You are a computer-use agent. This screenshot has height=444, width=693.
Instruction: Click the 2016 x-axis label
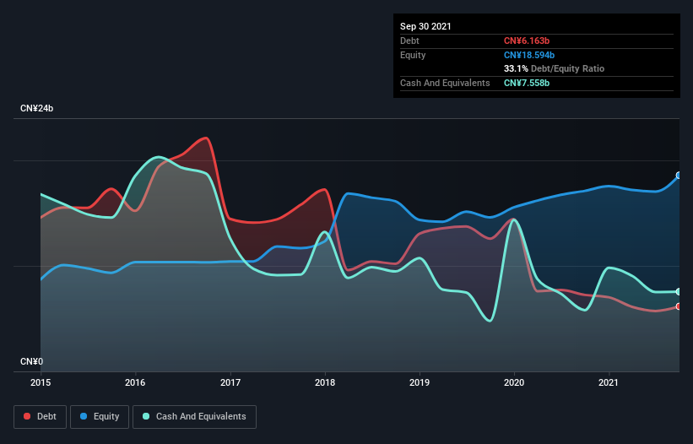click(x=135, y=382)
